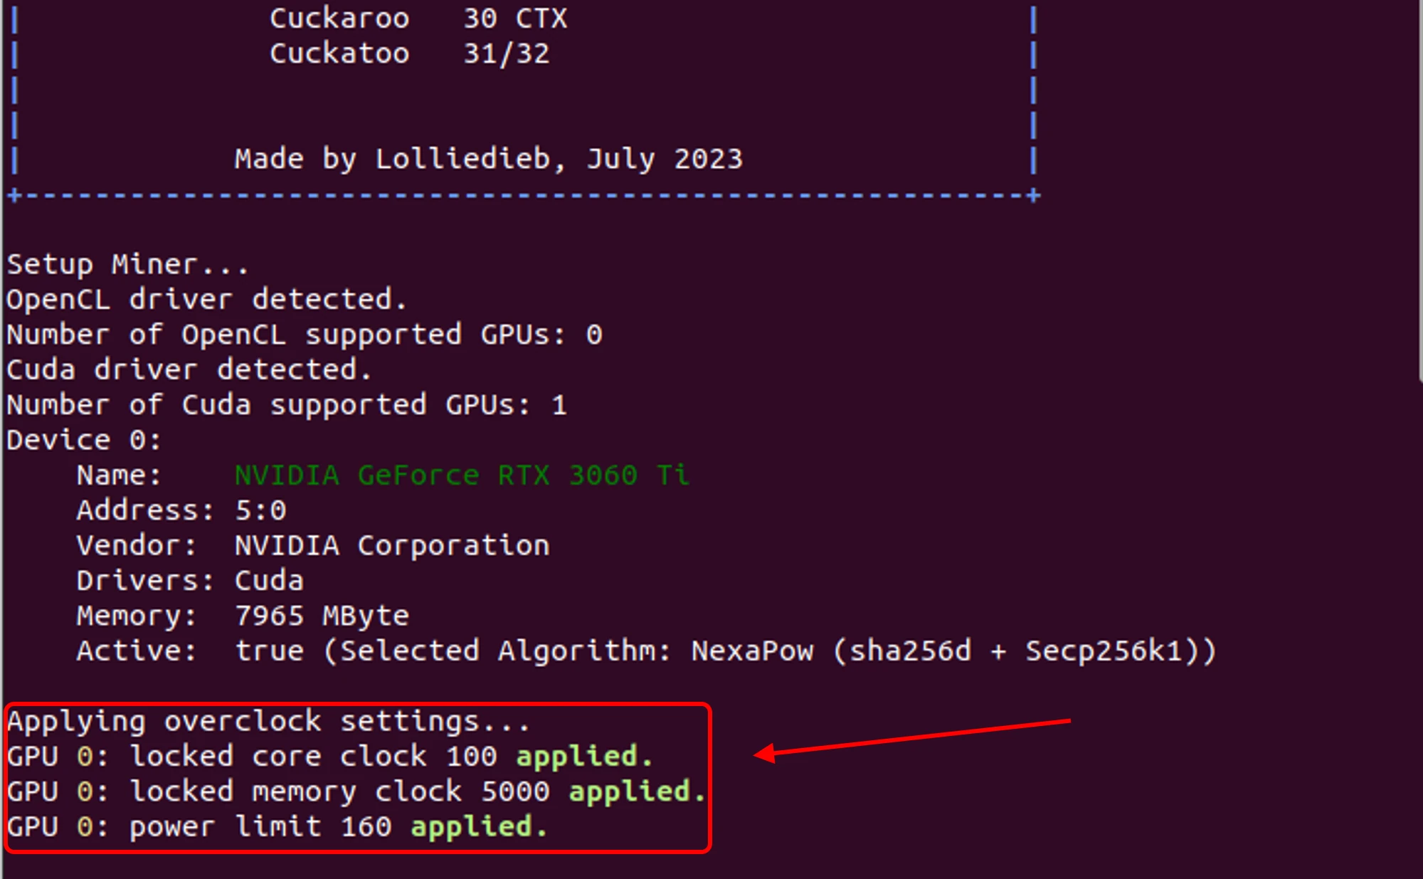
Task: Click 'Number of OpenCL supported GPUs: 0' line
Action: (305, 335)
